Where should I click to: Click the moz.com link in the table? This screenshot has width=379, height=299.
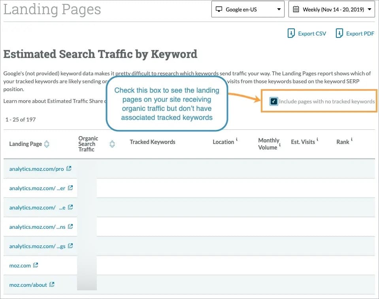point(19,265)
